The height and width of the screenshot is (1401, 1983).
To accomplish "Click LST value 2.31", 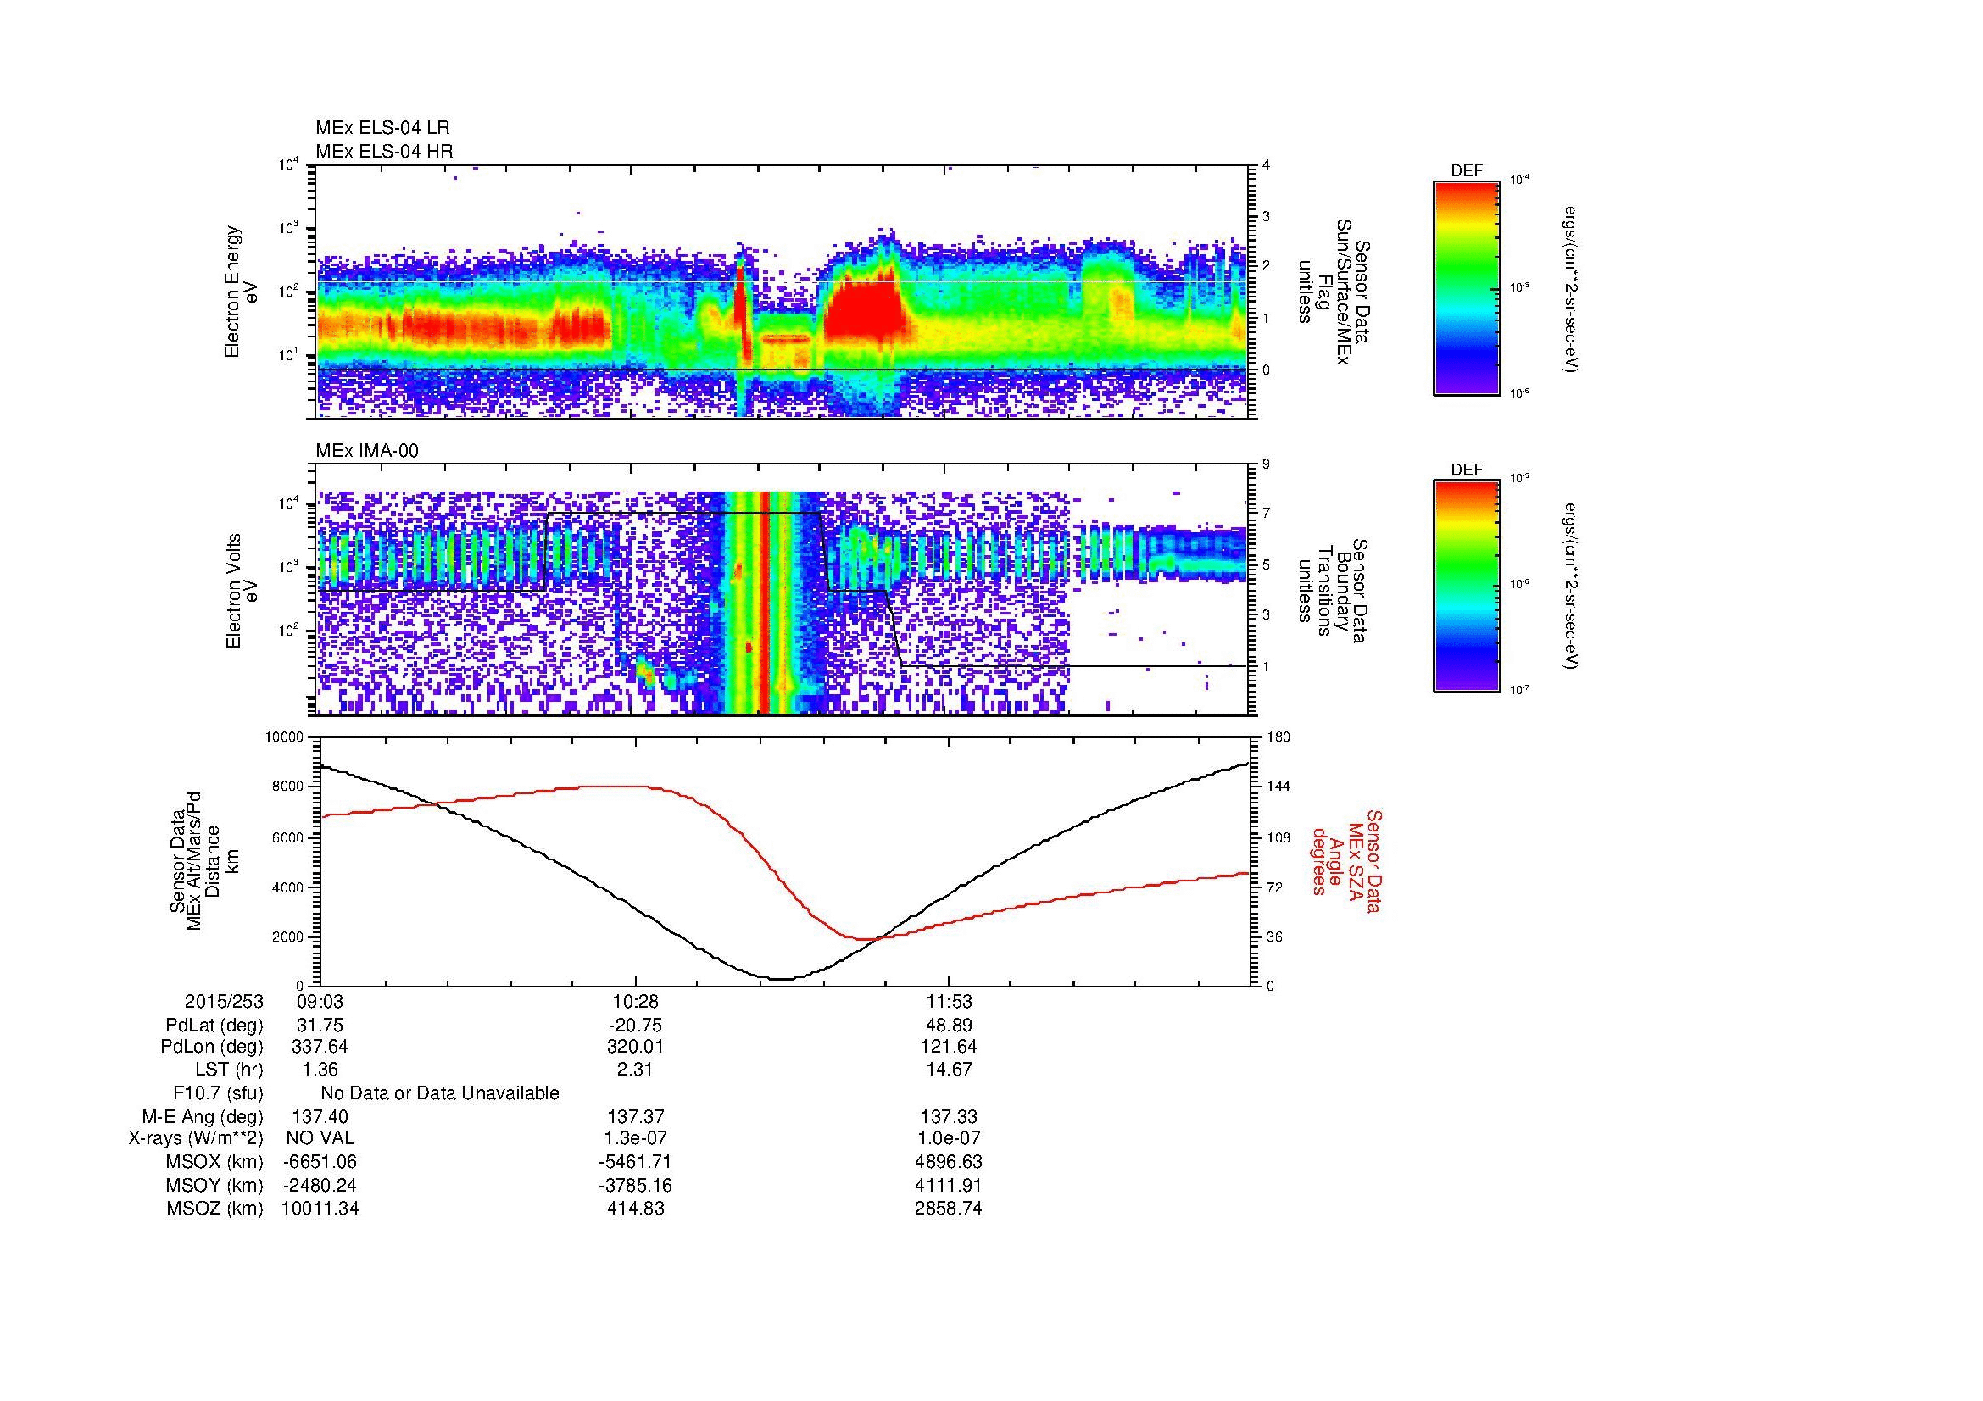I will click(636, 1070).
